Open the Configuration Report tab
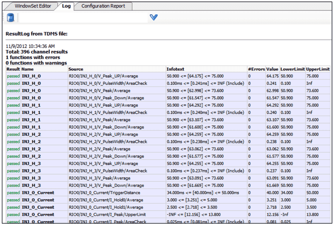 pyautogui.click(x=103, y=6)
